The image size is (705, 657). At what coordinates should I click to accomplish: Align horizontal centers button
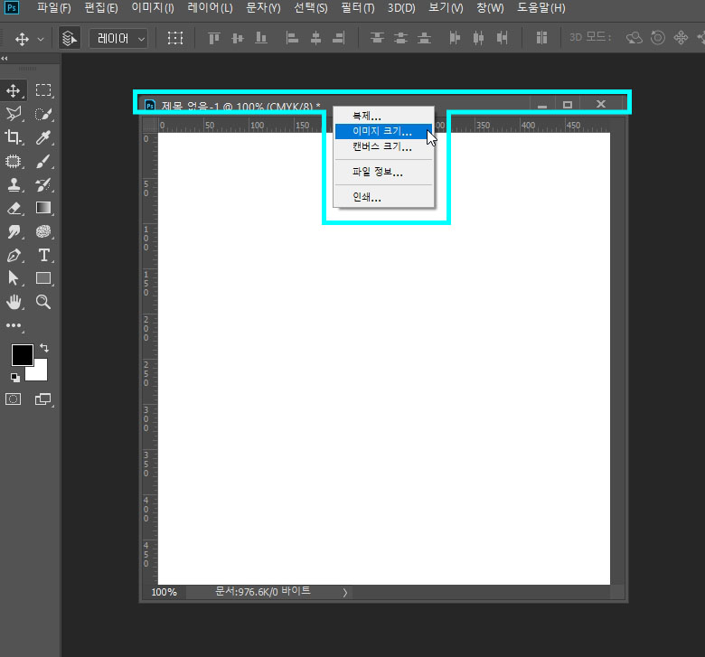coord(315,38)
